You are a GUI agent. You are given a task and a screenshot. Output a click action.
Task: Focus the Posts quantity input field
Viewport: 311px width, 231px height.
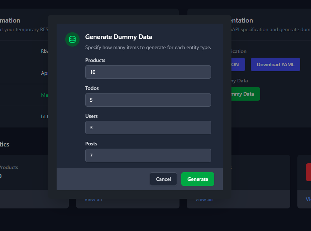pos(148,155)
